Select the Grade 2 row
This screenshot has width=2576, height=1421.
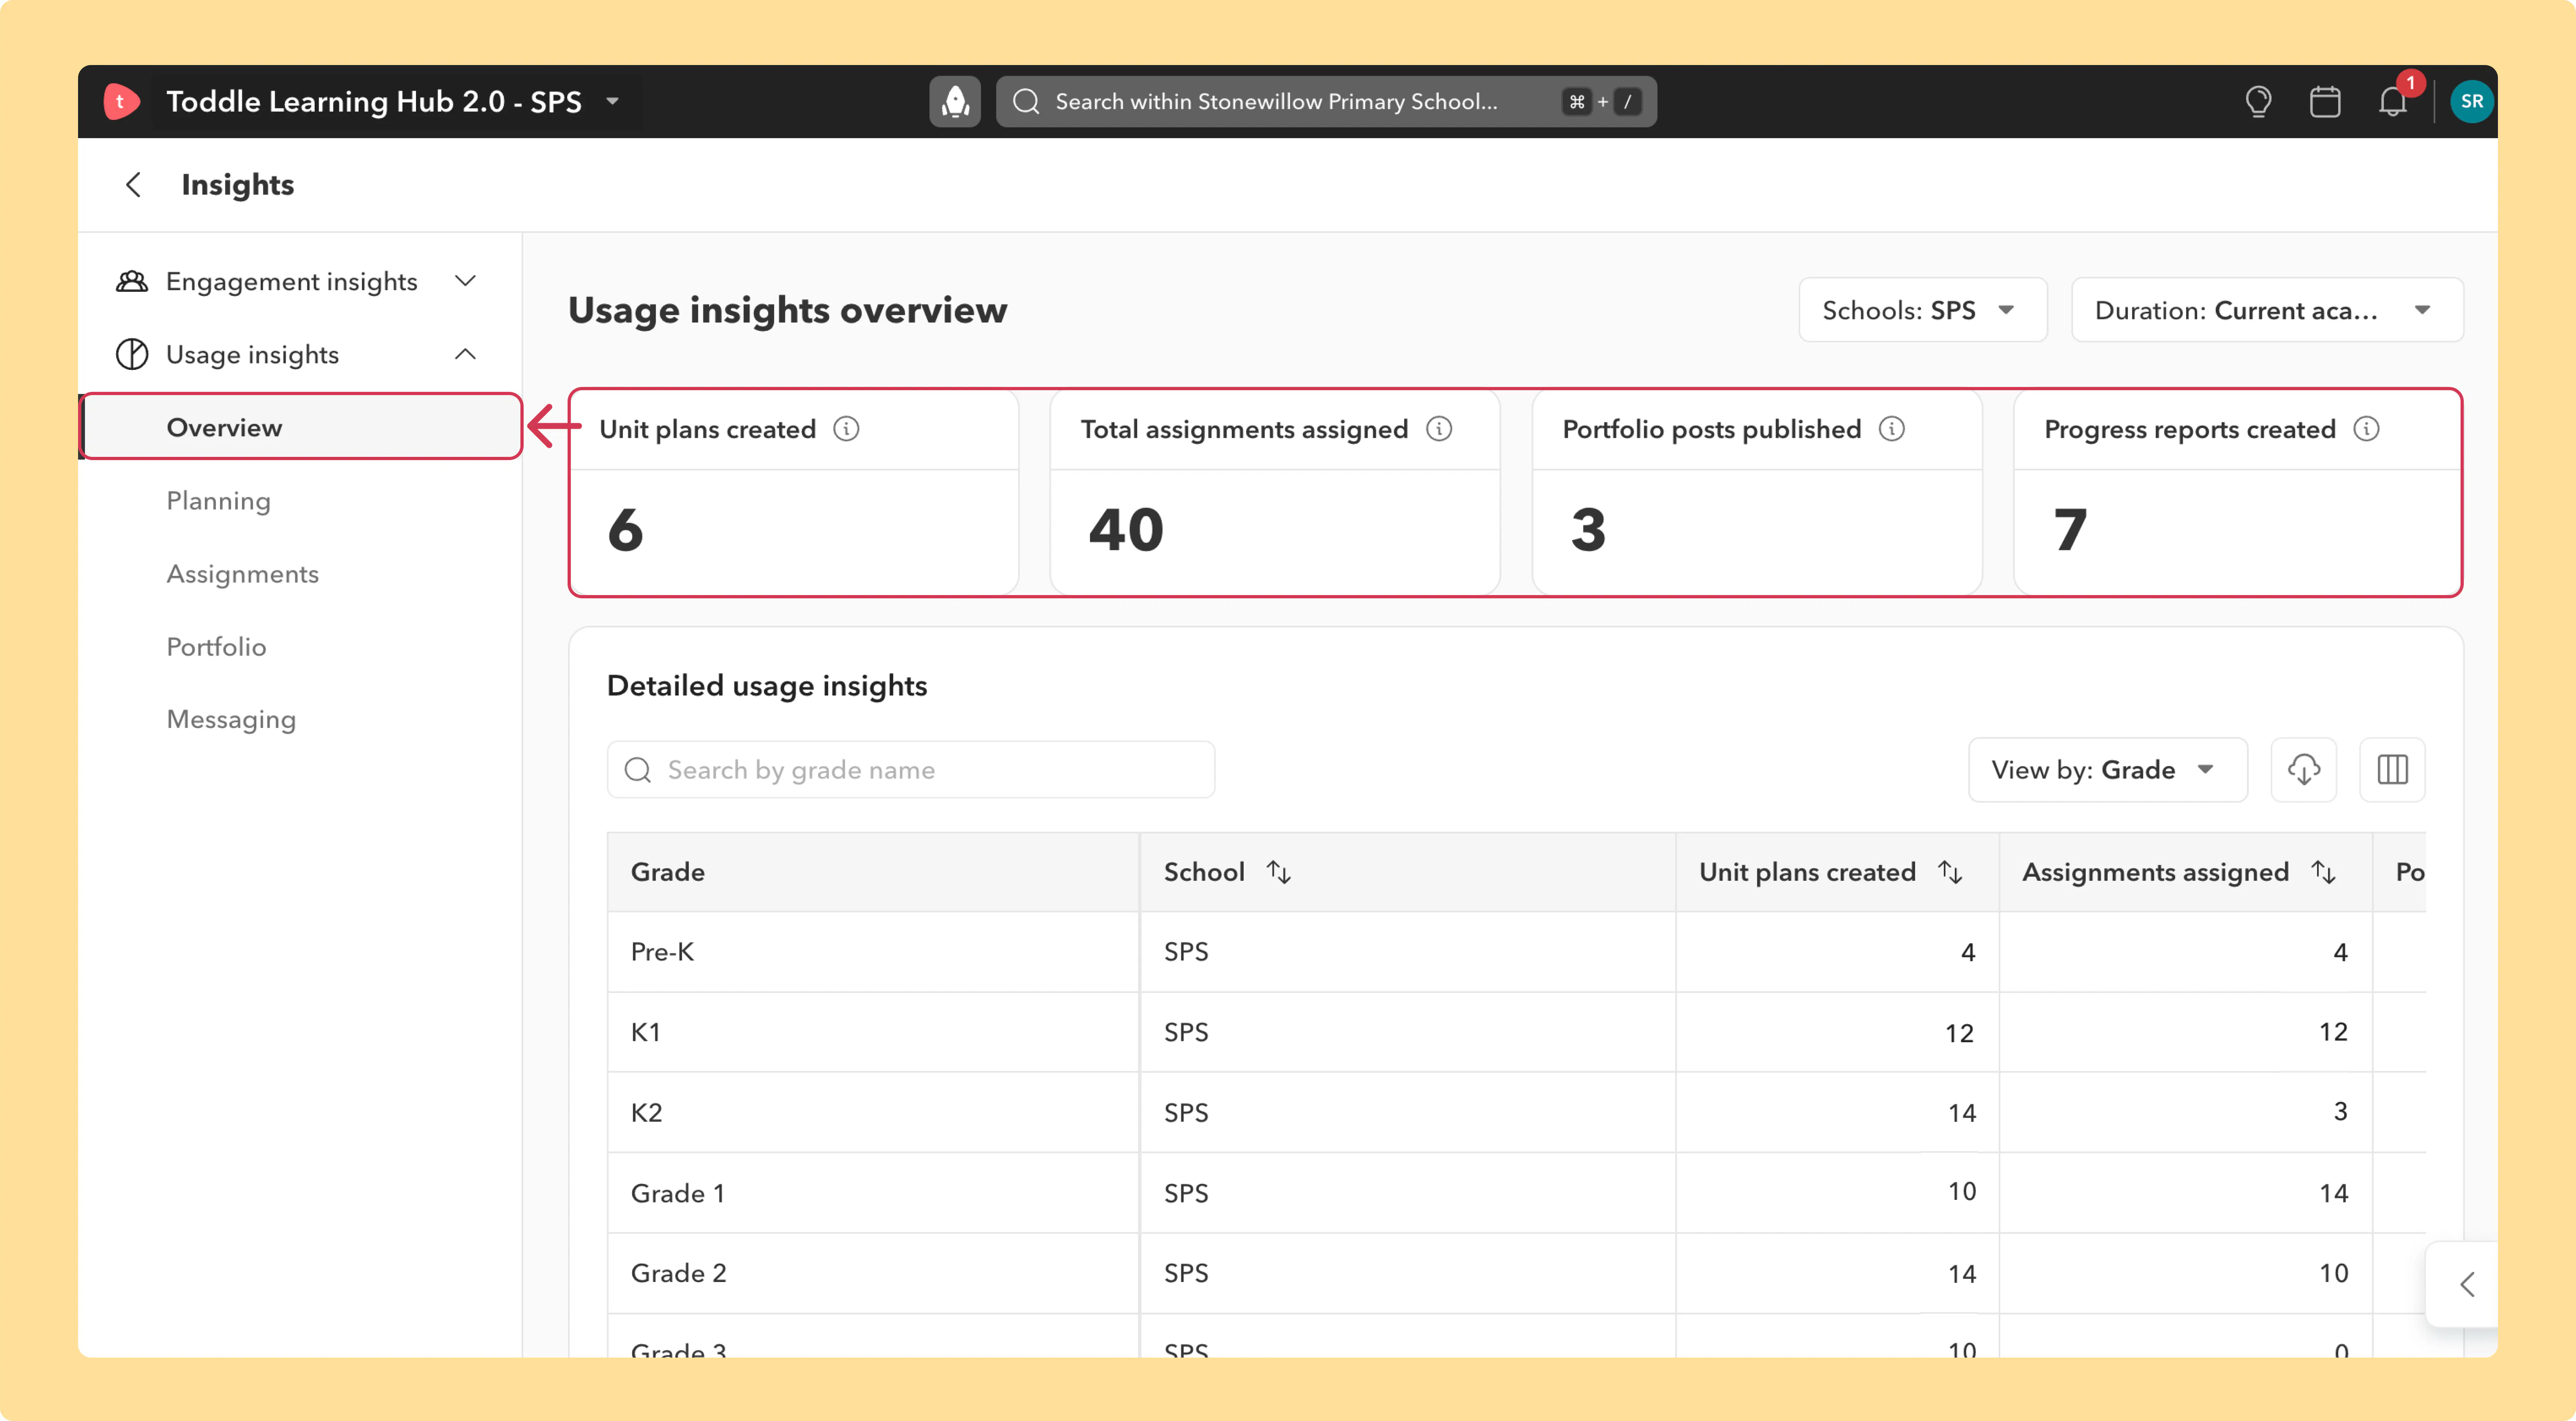coord(1516,1273)
